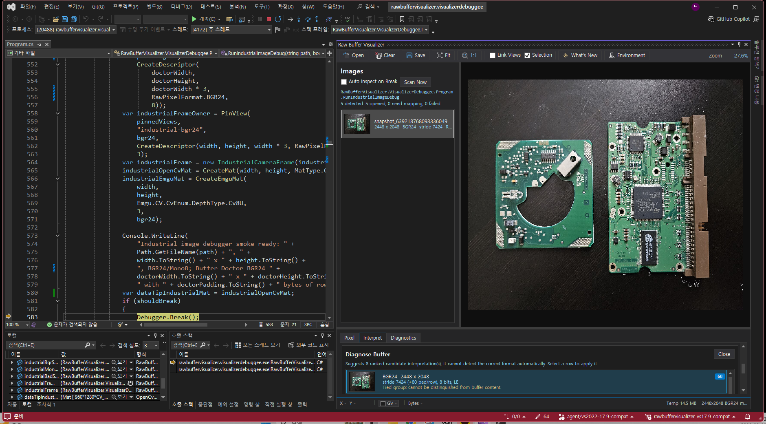This screenshot has width=766, height=424.
Task: Click the Locals panel vertical scrollbar thumb
Action: point(163,383)
